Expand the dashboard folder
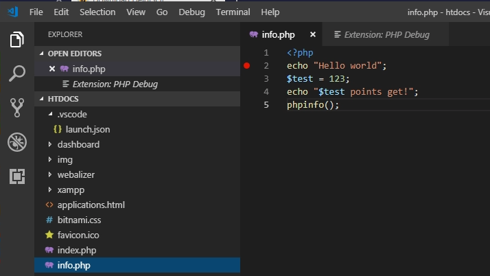 (x=50, y=144)
